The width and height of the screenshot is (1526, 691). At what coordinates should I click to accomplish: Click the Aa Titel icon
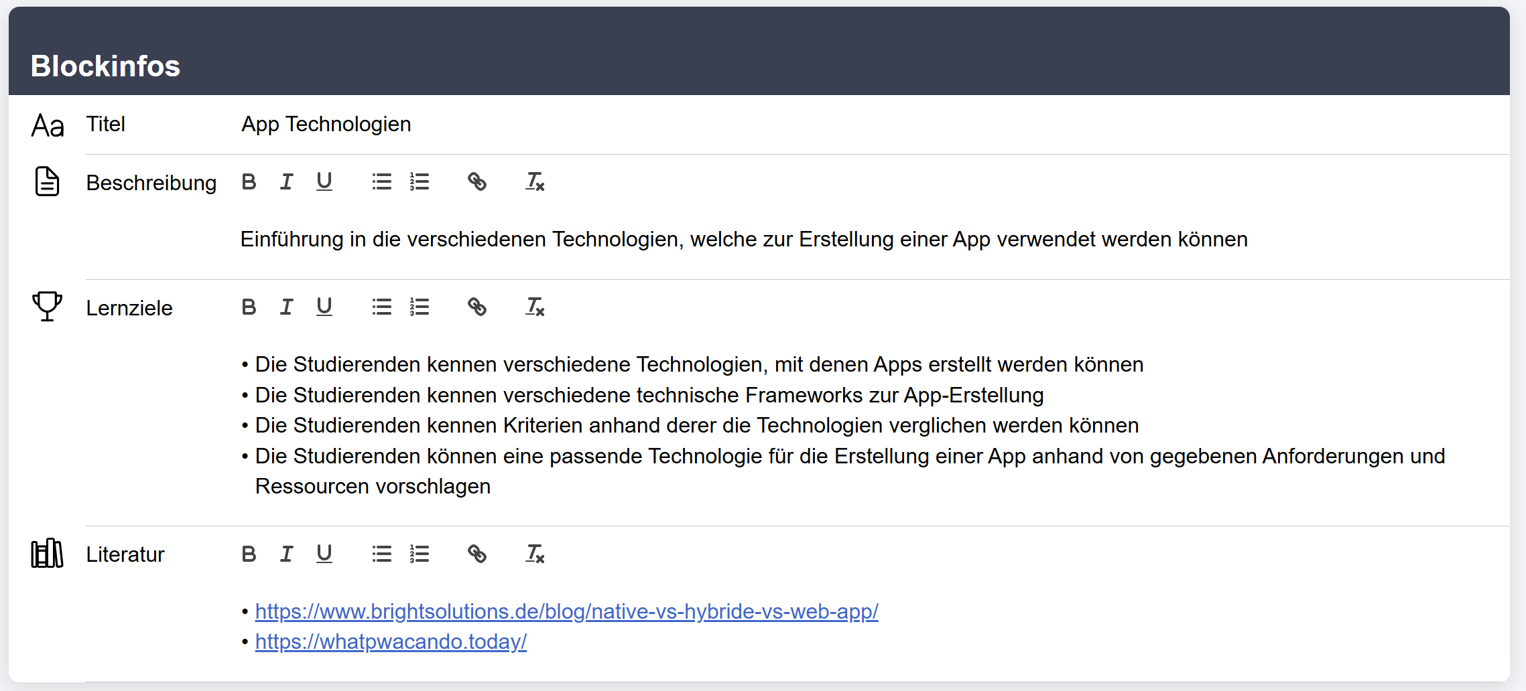pos(48,126)
